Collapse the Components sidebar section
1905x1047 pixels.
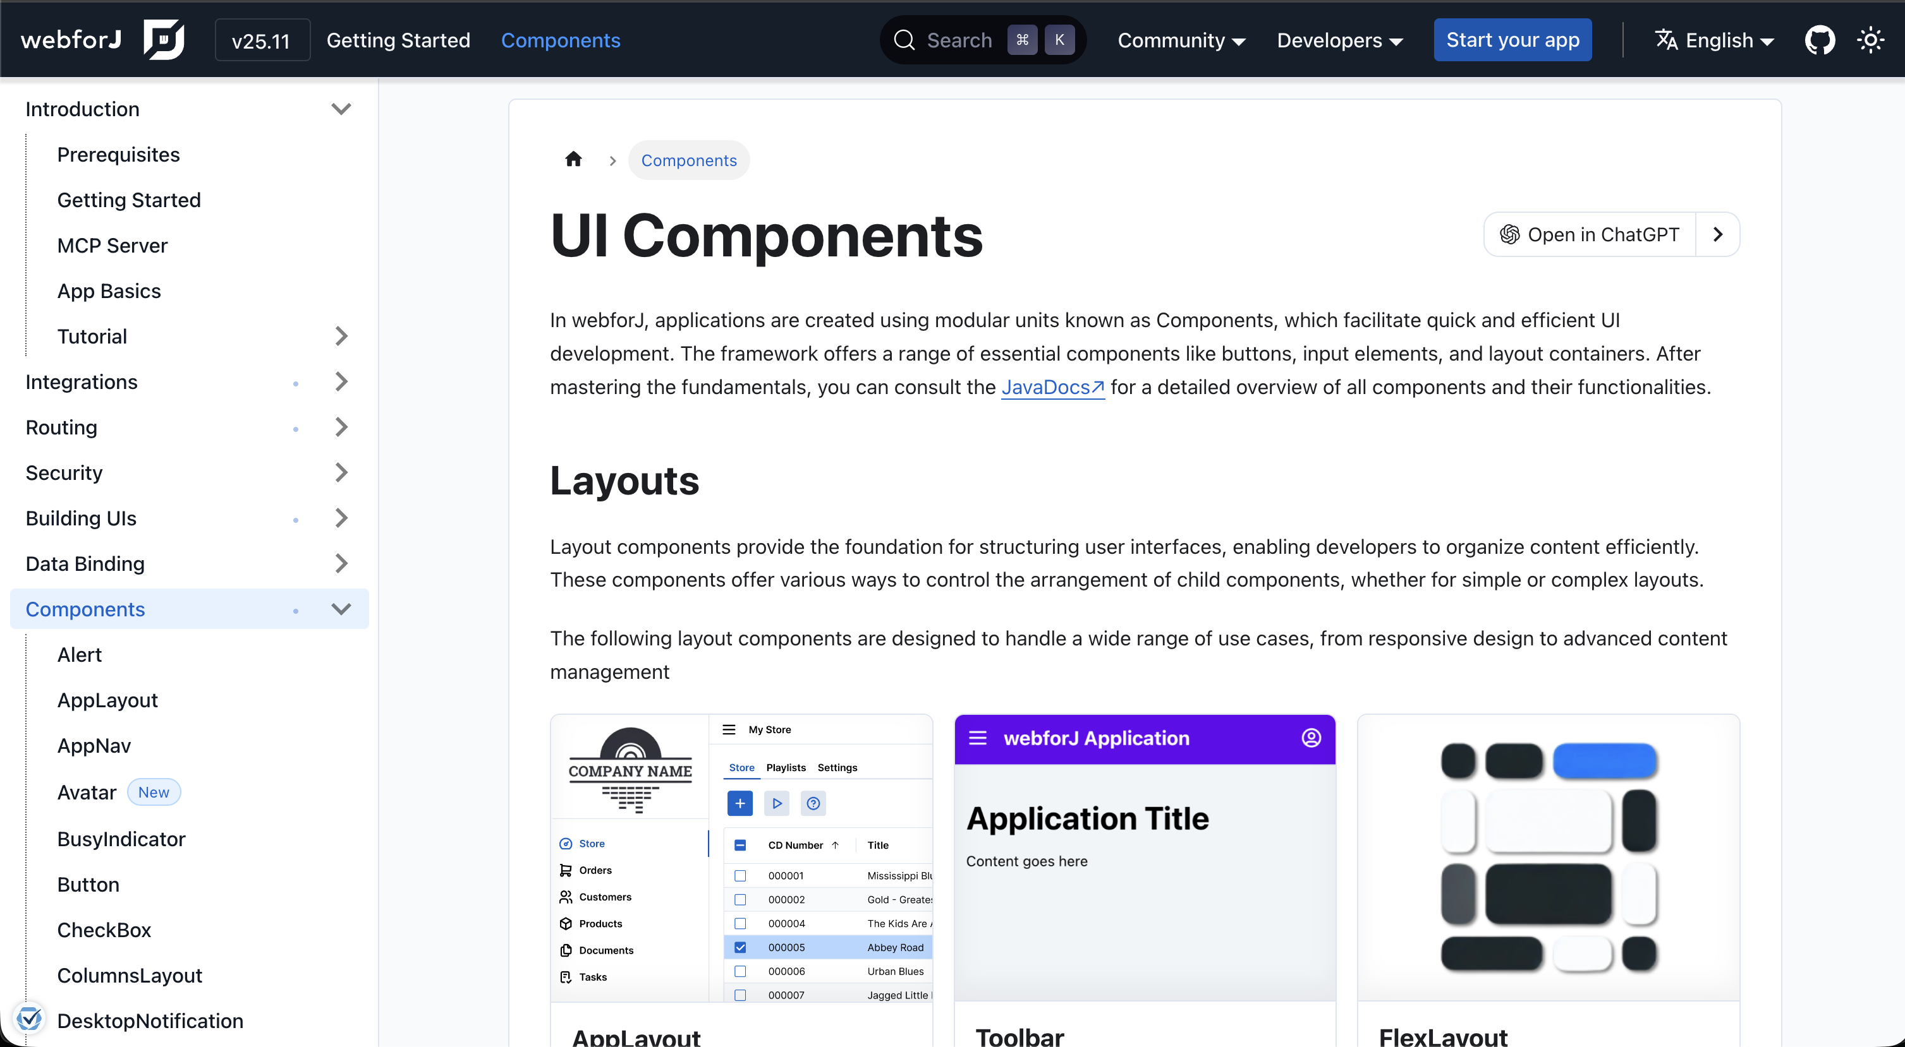point(341,609)
